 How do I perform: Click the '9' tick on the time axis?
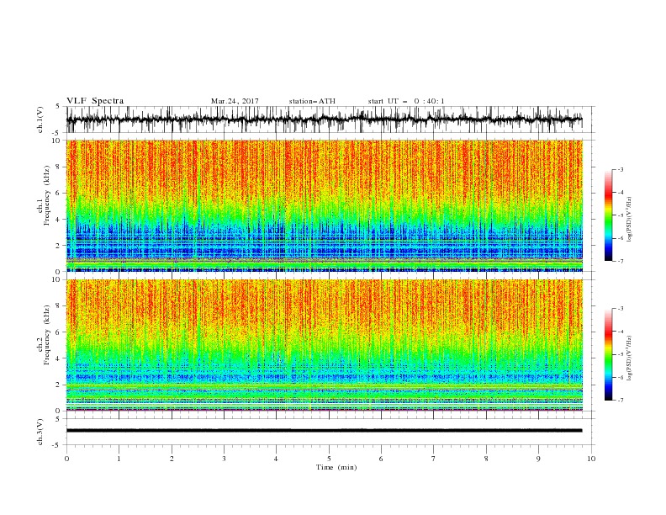(x=538, y=459)
